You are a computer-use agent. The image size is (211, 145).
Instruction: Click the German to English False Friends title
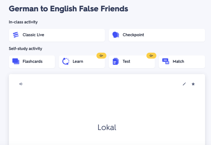tap(69, 9)
